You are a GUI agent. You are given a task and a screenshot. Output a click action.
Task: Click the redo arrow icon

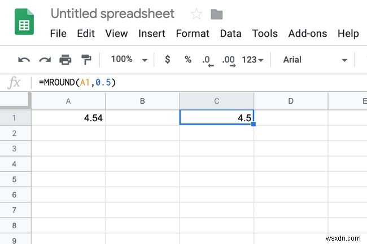pos(45,59)
